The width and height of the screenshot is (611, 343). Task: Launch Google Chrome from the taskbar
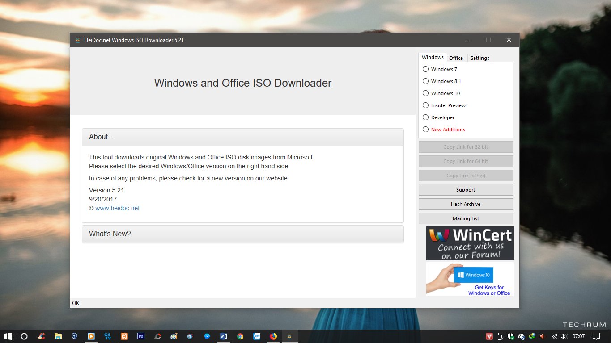[x=240, y=336]
